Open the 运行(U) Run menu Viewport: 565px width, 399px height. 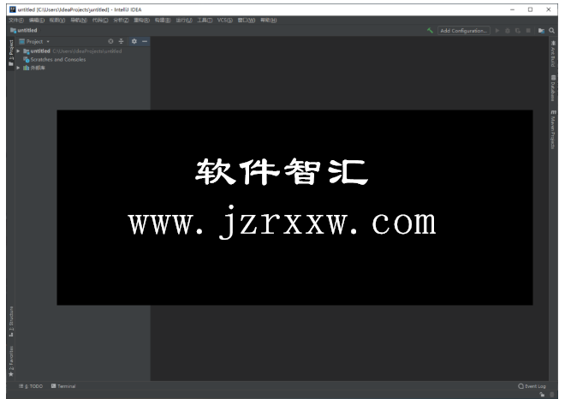[184, 21]
